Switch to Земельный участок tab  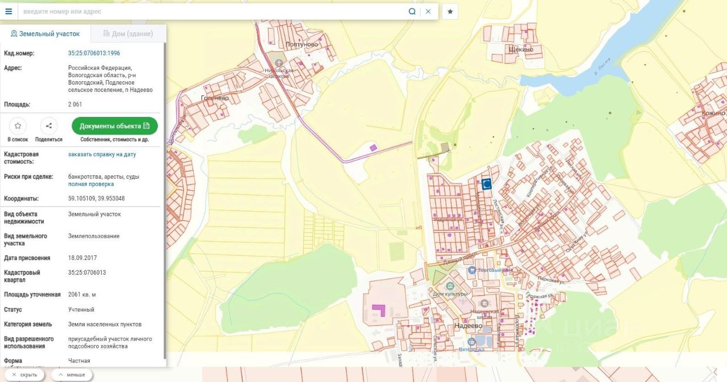click(x=45, y=33)
